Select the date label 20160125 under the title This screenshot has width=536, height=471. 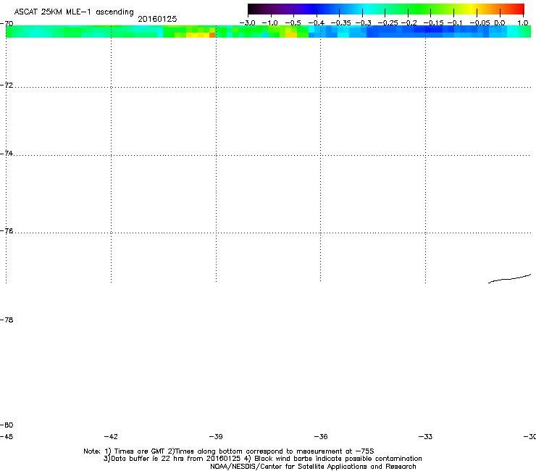pyautogui.click(x=157, y=19)
